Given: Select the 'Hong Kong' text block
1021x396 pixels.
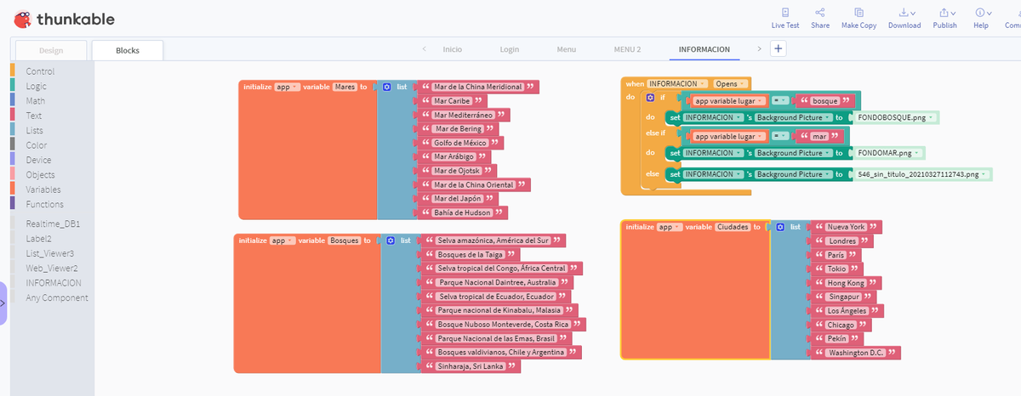Looking at the screenshot, I should point(845,283).
